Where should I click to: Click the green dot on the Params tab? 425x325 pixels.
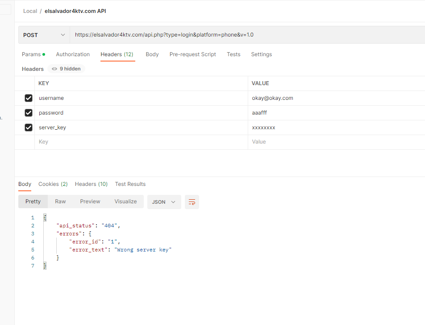pos(44,54)
